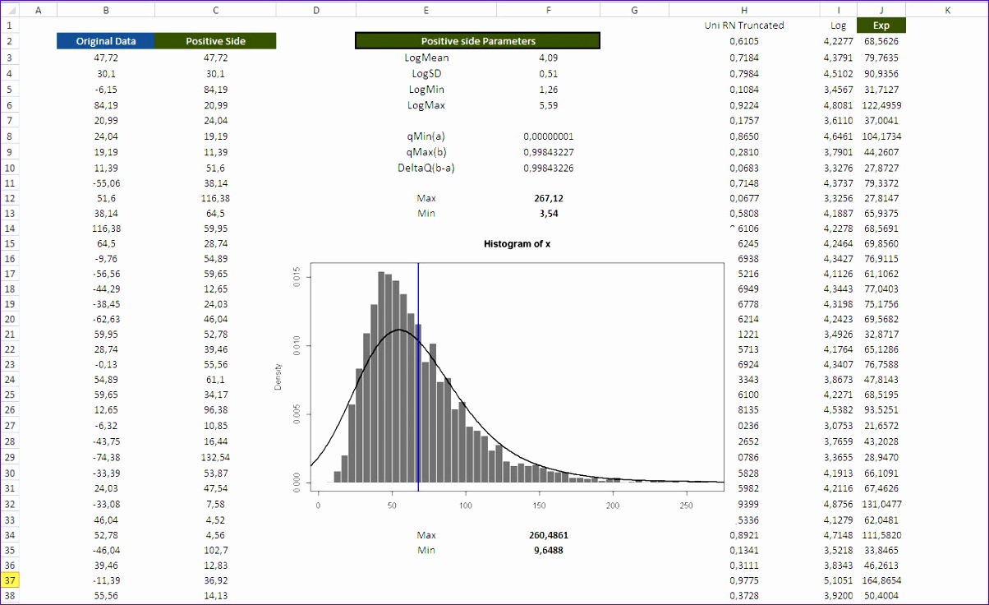Select column B header
989x605 pixels.
pyautogui.click(x=105, y=9)
